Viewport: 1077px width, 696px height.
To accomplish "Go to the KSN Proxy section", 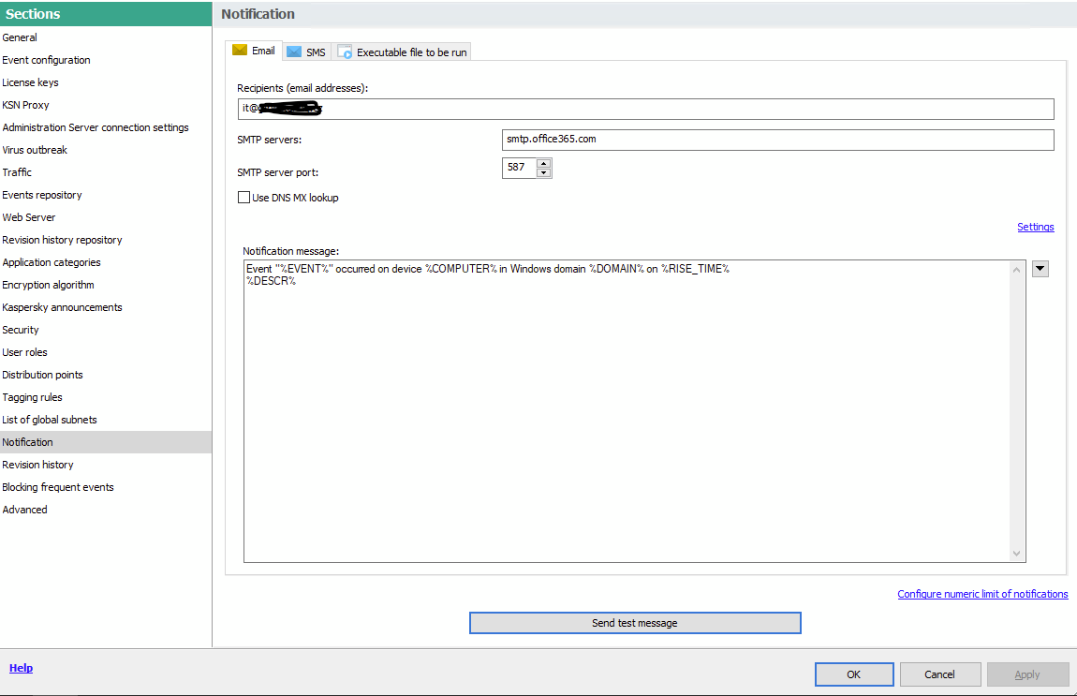I will click(x=25, y=105).
